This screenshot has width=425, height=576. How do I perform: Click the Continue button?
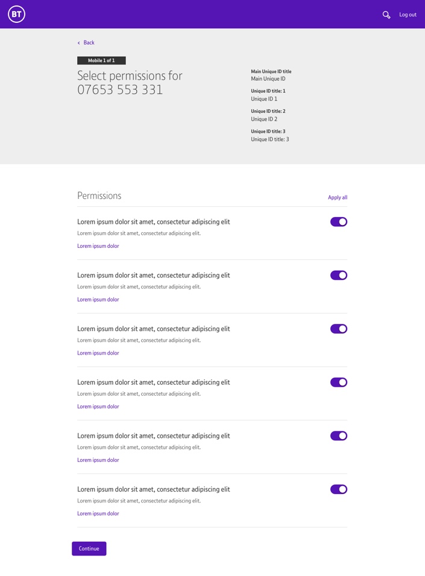point(89,548)
